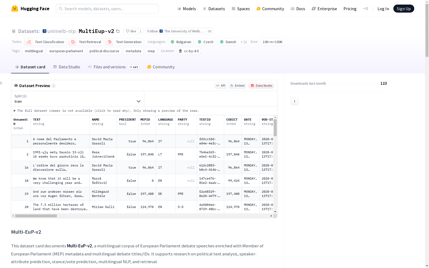Select the Bulgarian language tag
The image size is (429, 268).
click(181, 42)
